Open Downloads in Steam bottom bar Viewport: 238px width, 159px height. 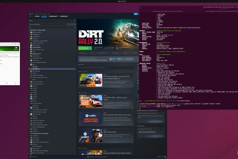[97, 157]
